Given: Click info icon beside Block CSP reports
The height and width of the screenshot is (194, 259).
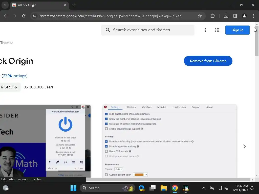Looking at the screenshot, I should pos(130,151).
